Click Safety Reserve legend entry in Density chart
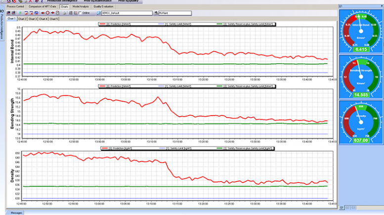Viewport: 384px width, 215px height. click(x=245, y=148)
